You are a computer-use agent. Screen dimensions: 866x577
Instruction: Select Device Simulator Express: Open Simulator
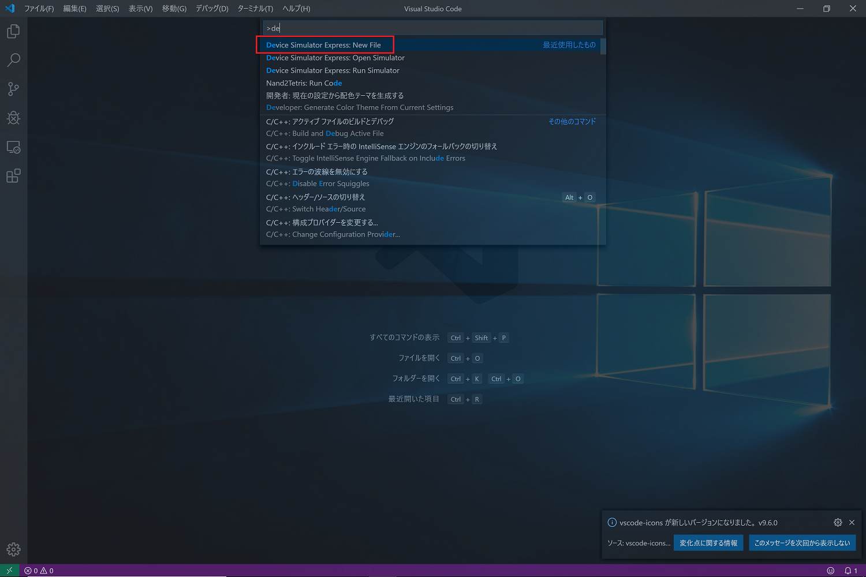coord(430,58)
